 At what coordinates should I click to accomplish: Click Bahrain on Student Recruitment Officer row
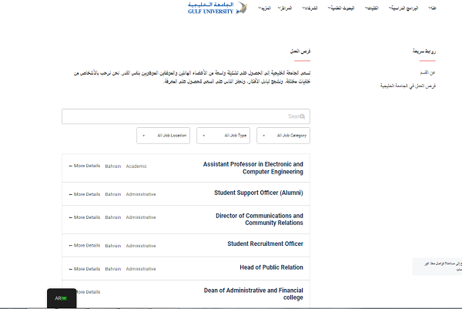(x=113, y=246)
